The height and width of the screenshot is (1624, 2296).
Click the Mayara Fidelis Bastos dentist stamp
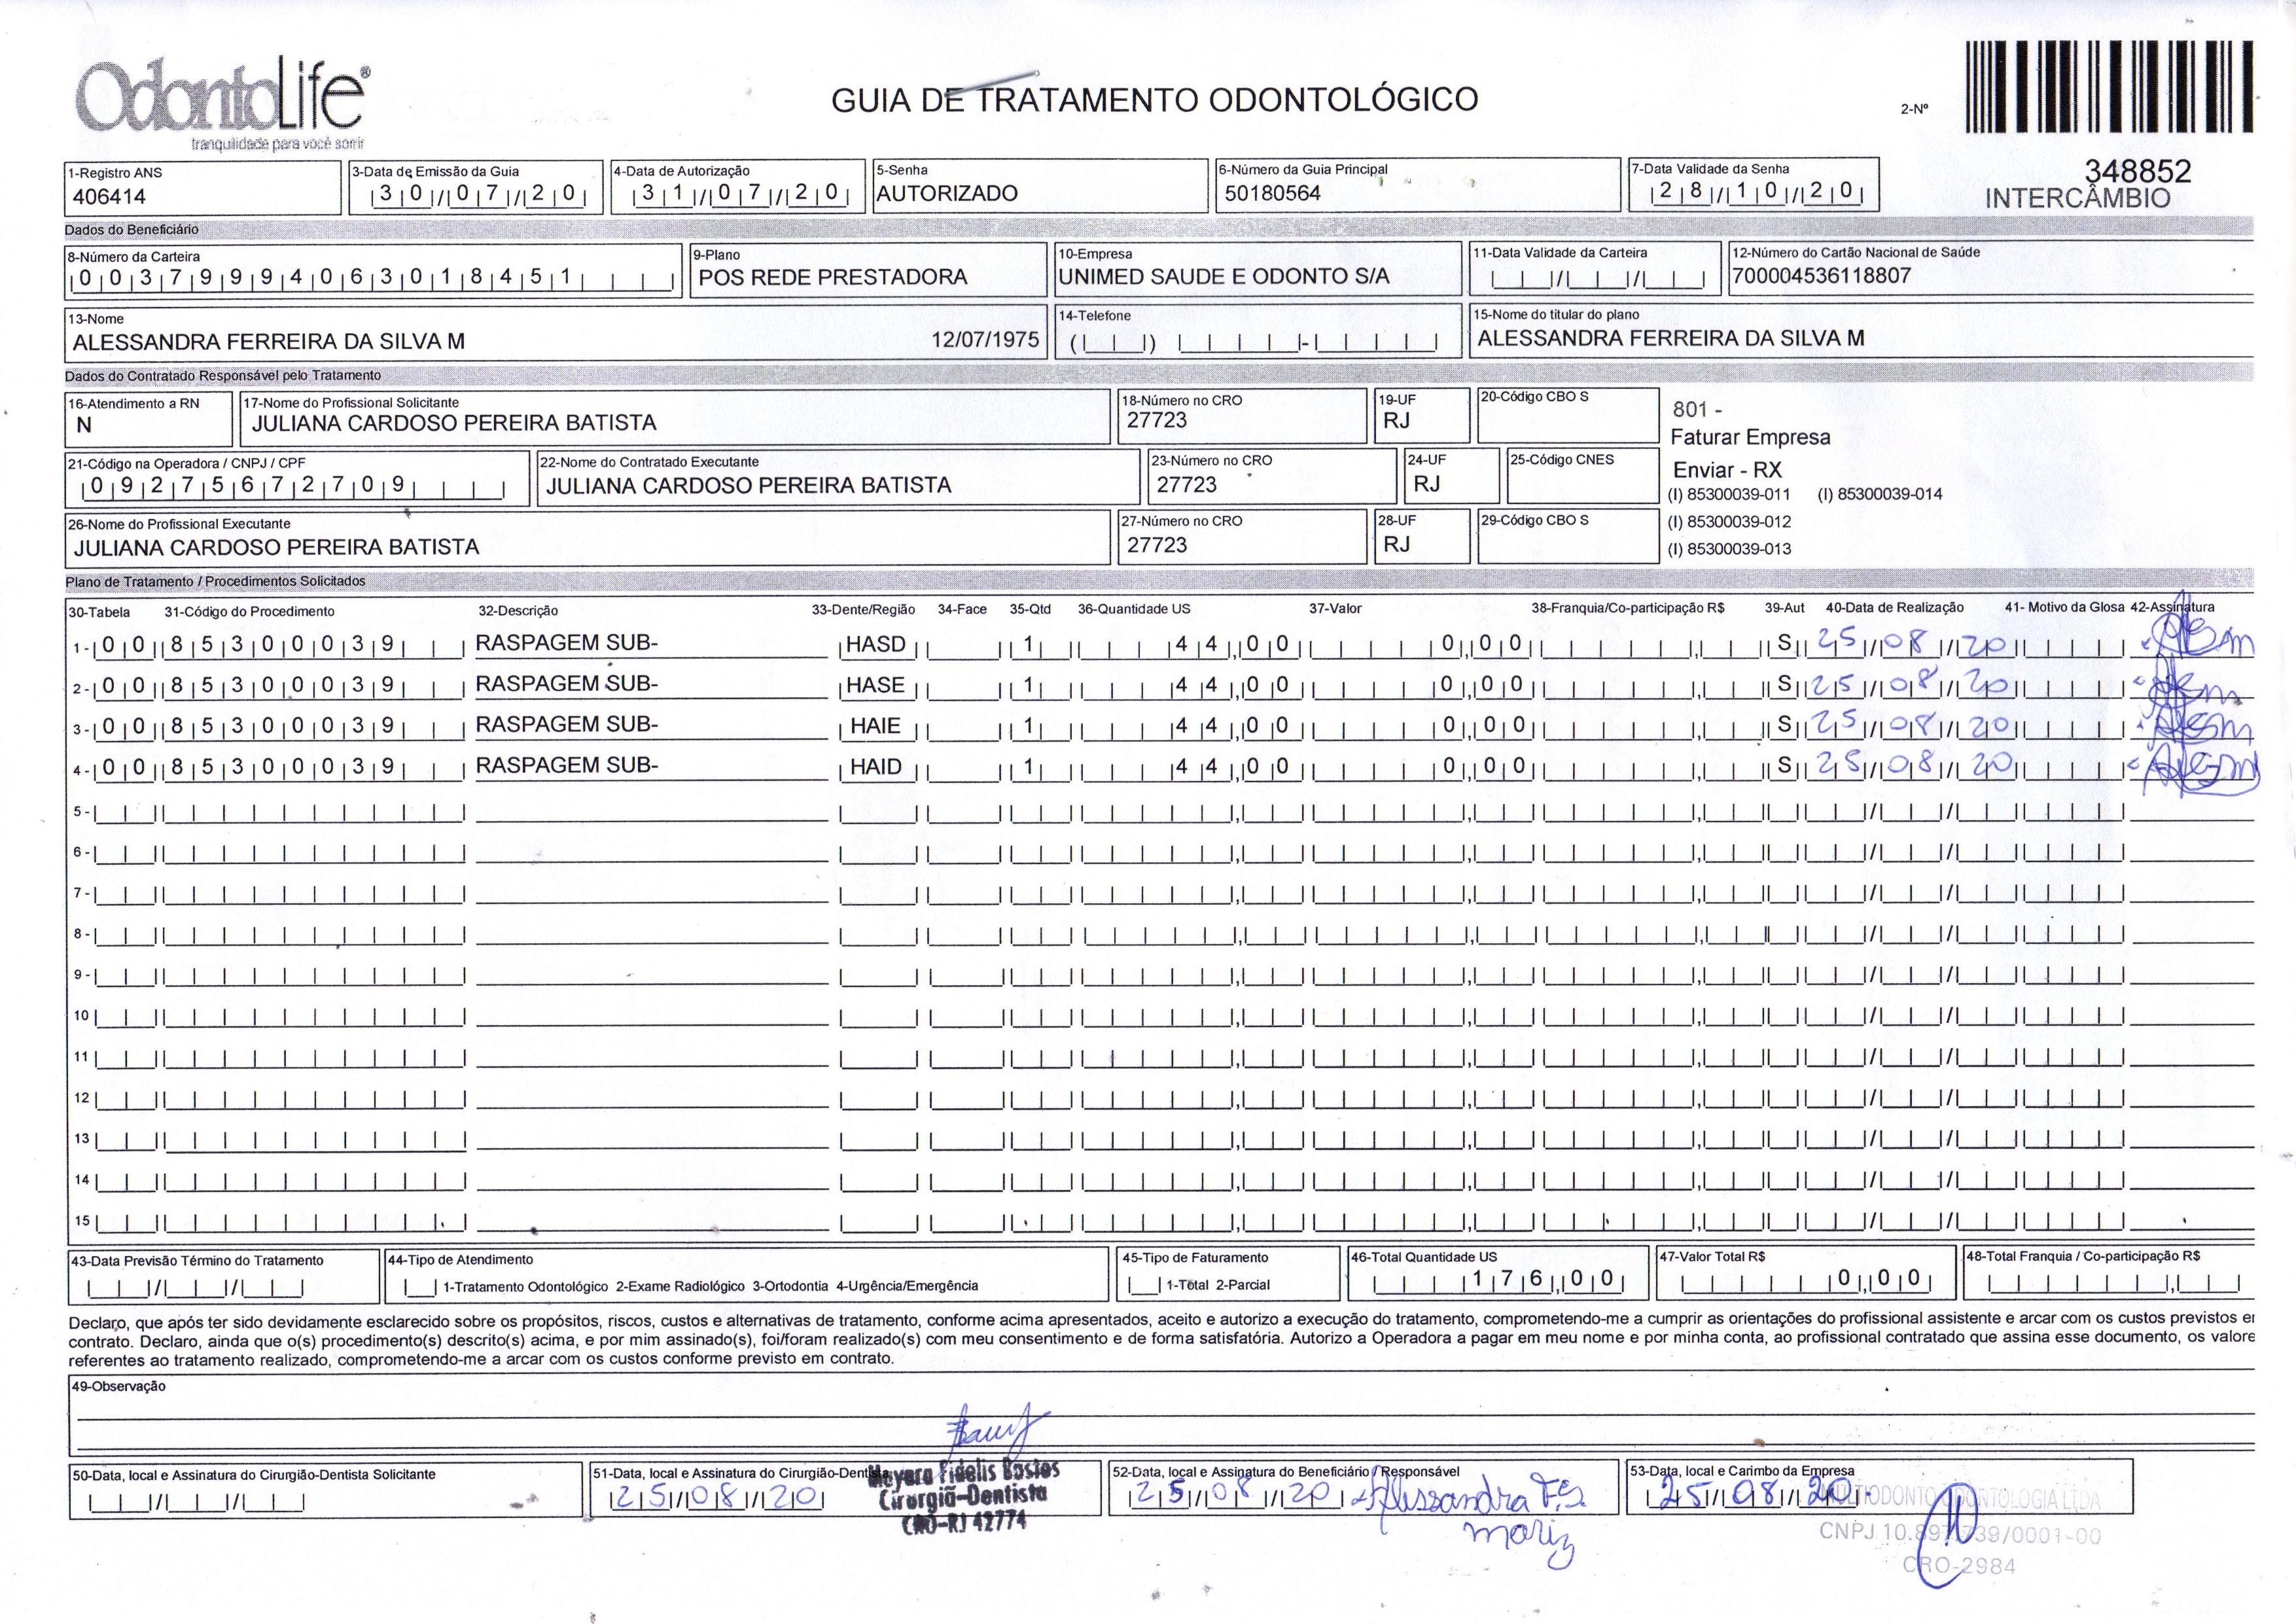point(964,1498)
